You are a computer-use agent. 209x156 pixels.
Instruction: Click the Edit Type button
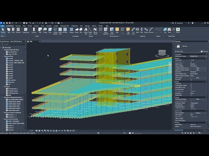coord(205,52)
